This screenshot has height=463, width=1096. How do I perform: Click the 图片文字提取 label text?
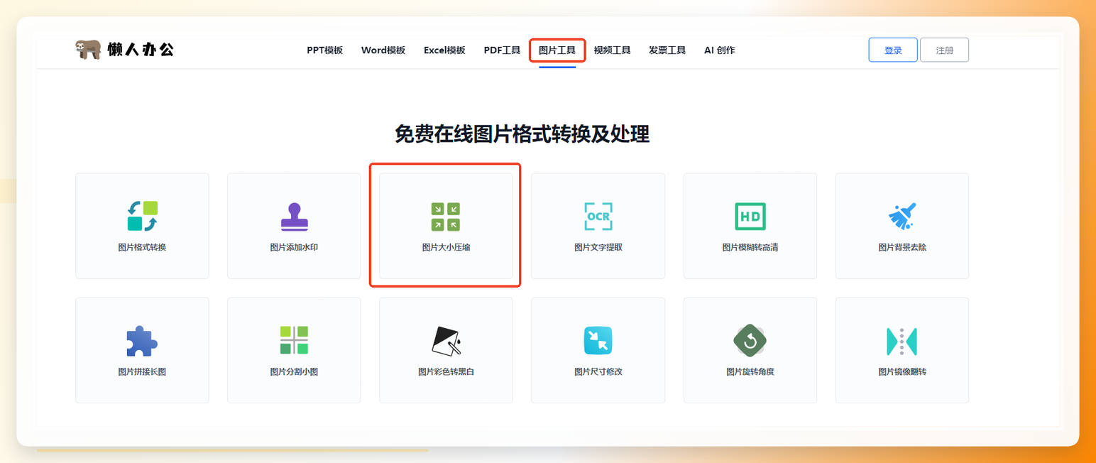598,248
